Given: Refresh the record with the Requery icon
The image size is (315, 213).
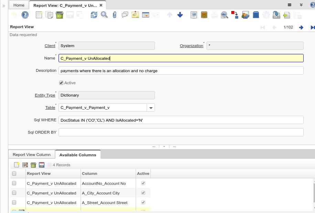Looking at the screenshot, I should (93, 15).
